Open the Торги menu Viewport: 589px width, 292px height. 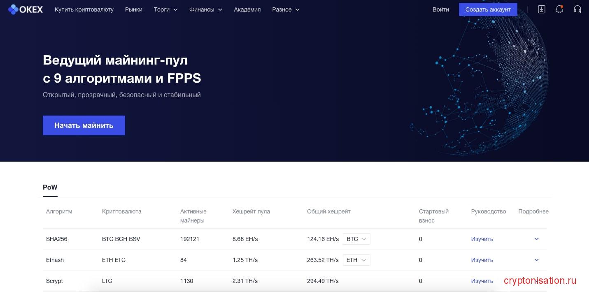tap(165, 9)
